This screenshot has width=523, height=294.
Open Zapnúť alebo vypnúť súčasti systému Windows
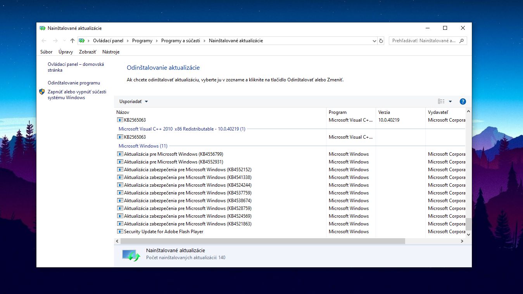click(x=77, y=95)
